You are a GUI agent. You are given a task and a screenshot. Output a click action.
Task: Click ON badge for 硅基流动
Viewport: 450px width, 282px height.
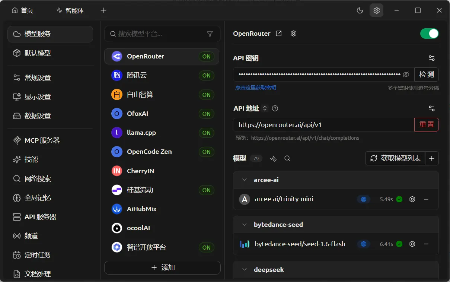tap(207, 190)
